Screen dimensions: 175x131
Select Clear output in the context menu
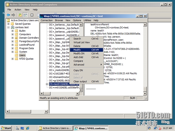(86, 81)
